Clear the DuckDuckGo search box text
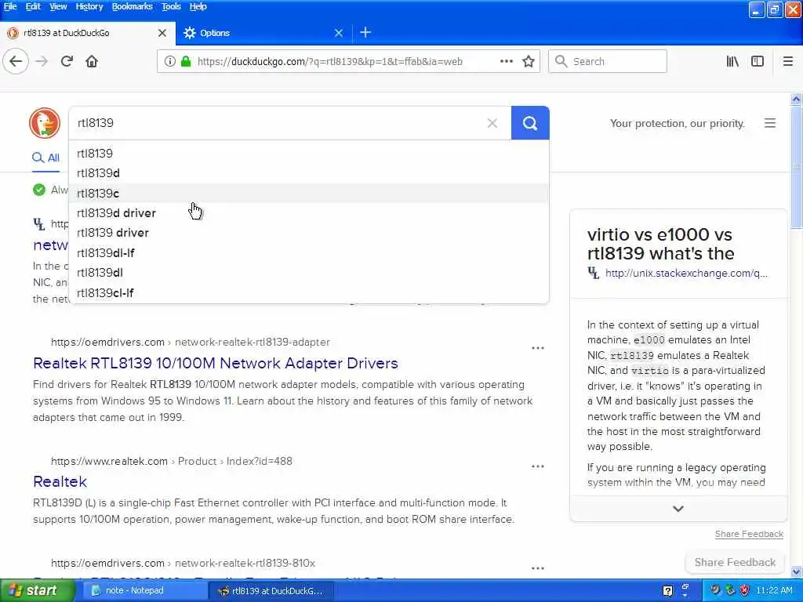 [492, 123]
